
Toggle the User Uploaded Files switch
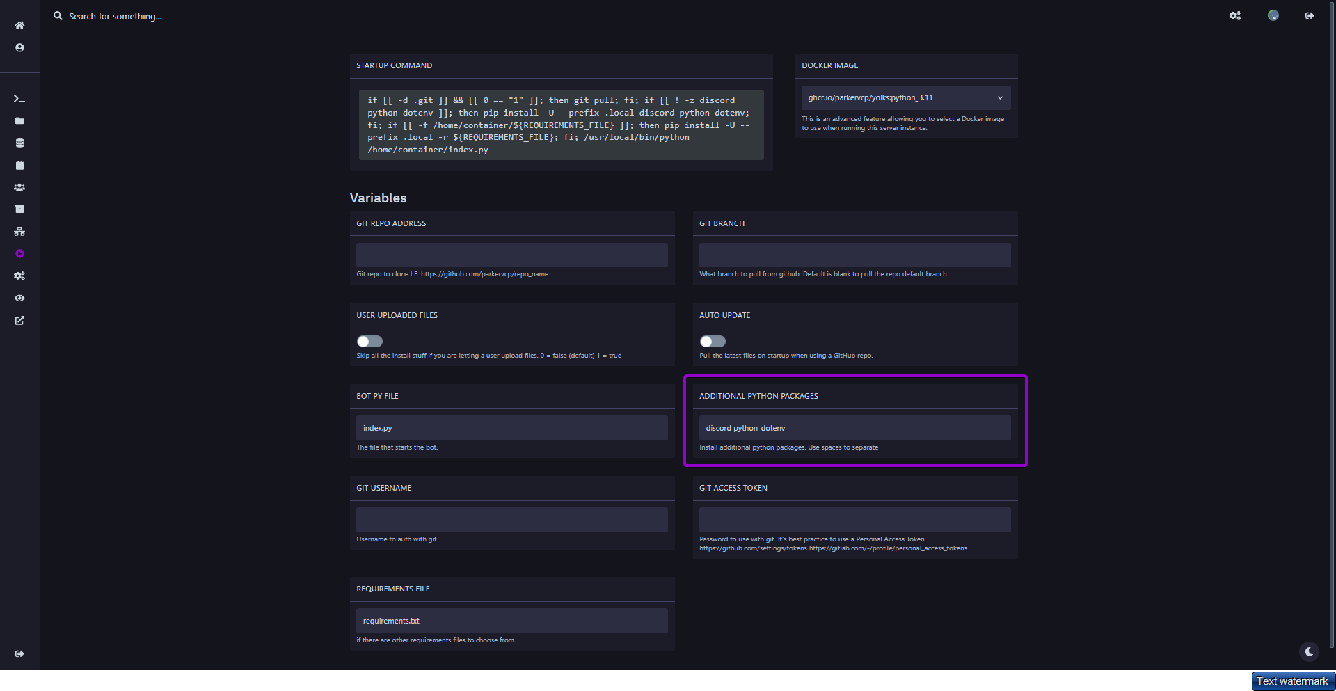tap(369, 342)
